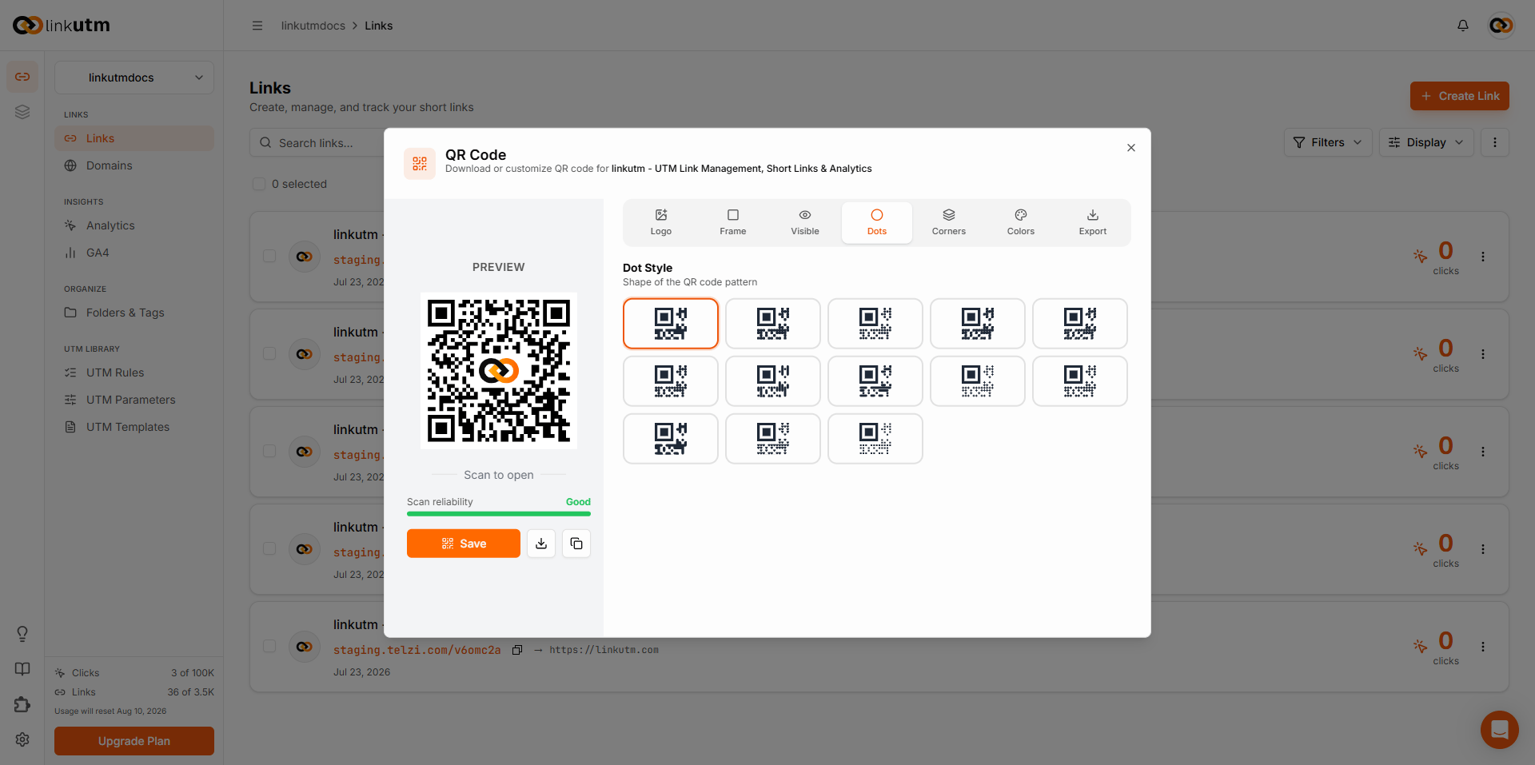Screen dimensions: 1535x765
Task: Open the settings gear icon
Action: pos(22,739)
